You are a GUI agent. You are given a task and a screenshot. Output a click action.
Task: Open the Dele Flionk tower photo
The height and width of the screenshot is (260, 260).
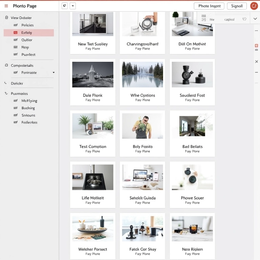[x=93, y=74]
